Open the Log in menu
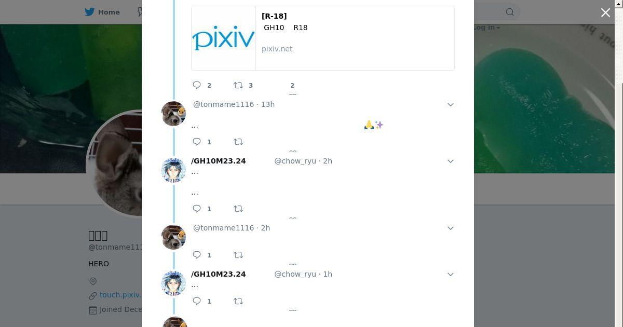 click(486, 28)
